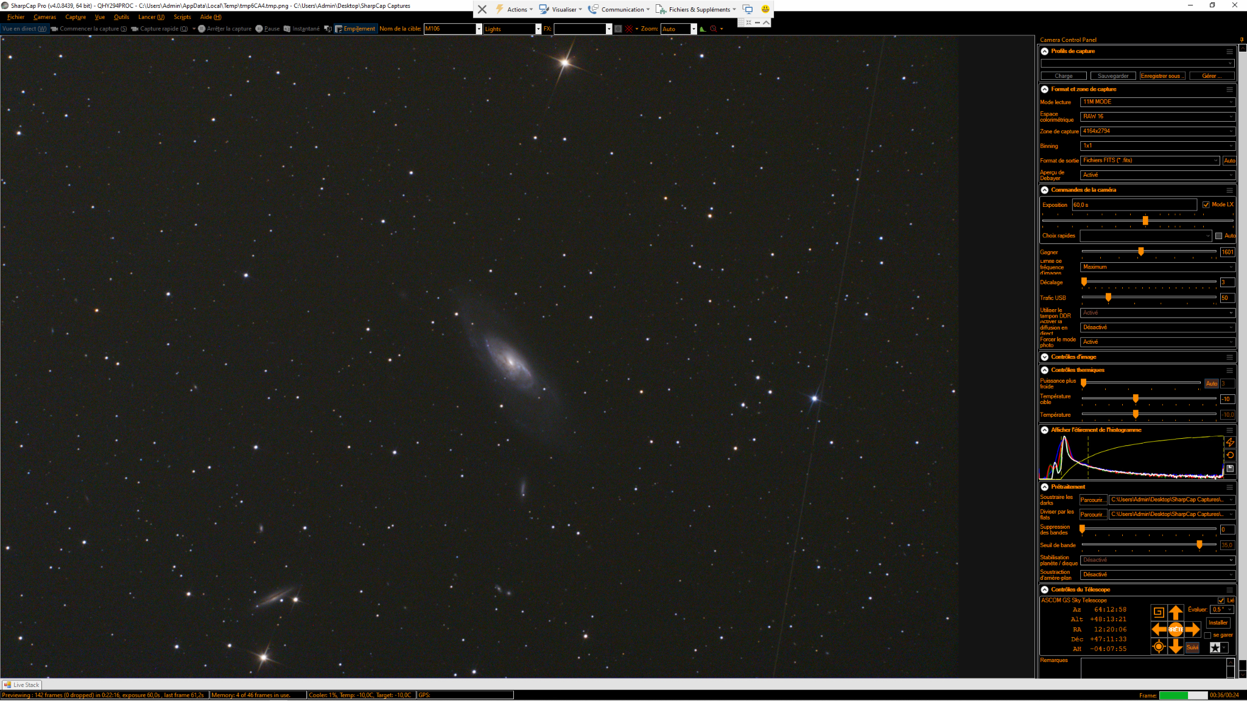Slew telescope right with the right arrow
1247x701 pixels.
(x=1193, y=629)
